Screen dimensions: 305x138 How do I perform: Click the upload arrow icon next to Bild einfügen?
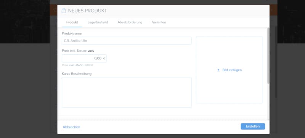coord(218,70)
